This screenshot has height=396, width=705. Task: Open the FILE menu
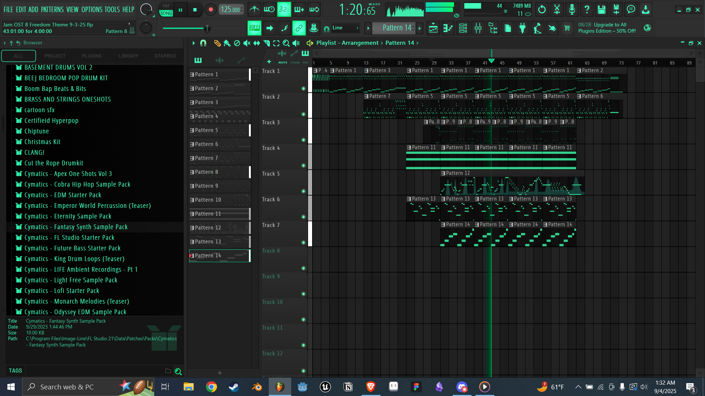pos(8,10)
